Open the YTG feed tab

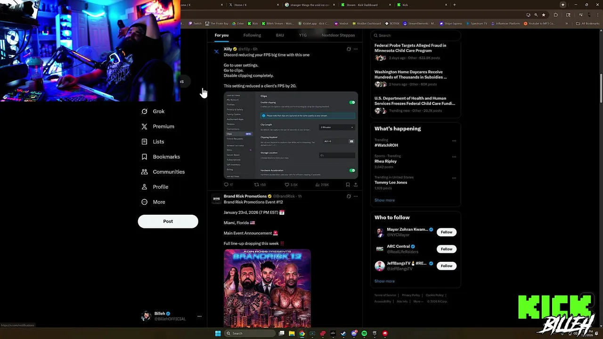pyautogui.click(x=303, y=35)
